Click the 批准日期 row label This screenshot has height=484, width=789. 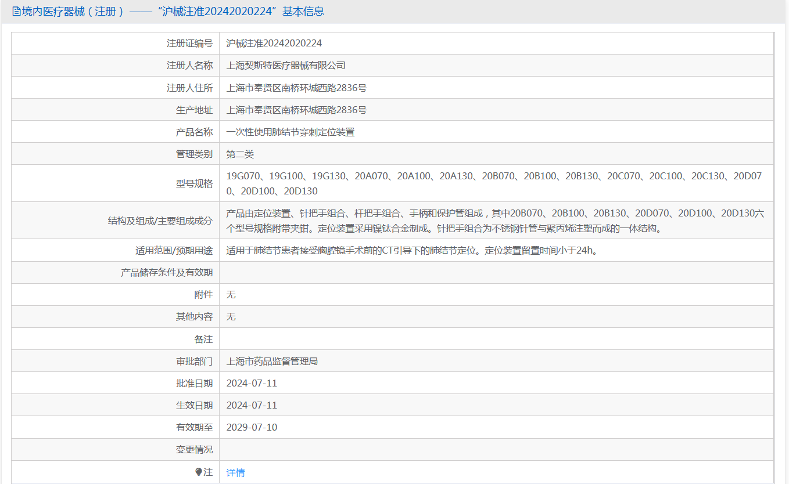tap(194, 383)
